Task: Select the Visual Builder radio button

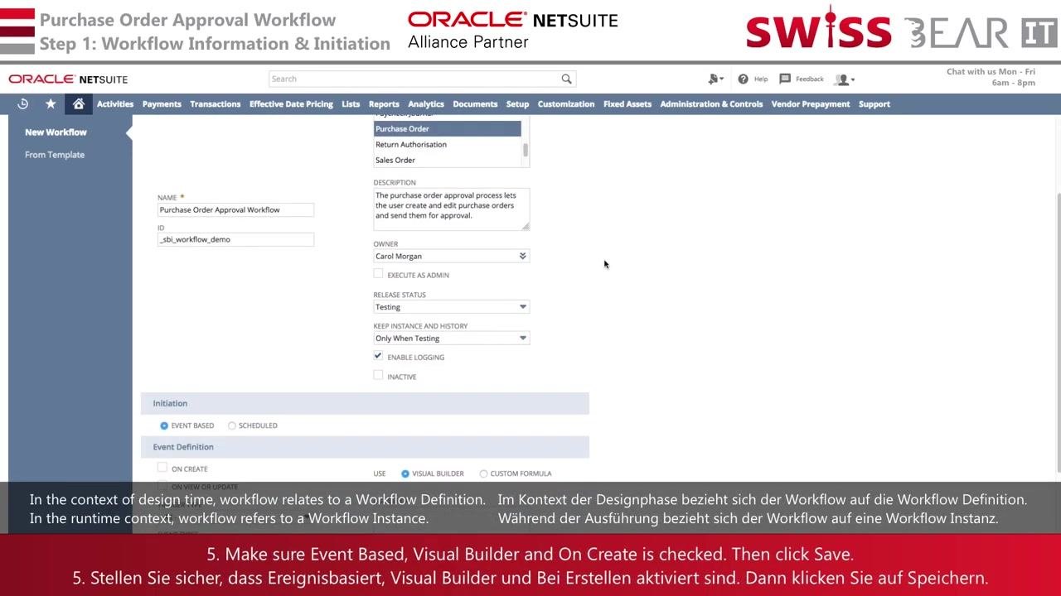Action: [x=405, y=473]
